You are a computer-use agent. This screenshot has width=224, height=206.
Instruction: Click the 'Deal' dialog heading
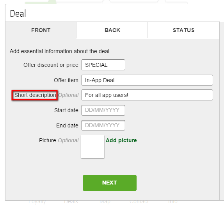[x=18, y=13]
